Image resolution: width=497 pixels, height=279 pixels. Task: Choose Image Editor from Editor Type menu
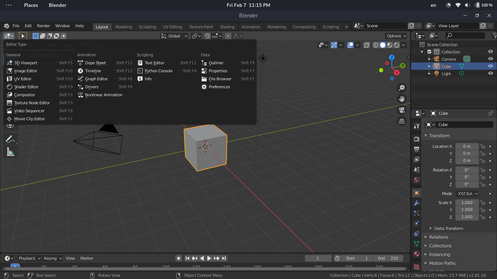39,71
